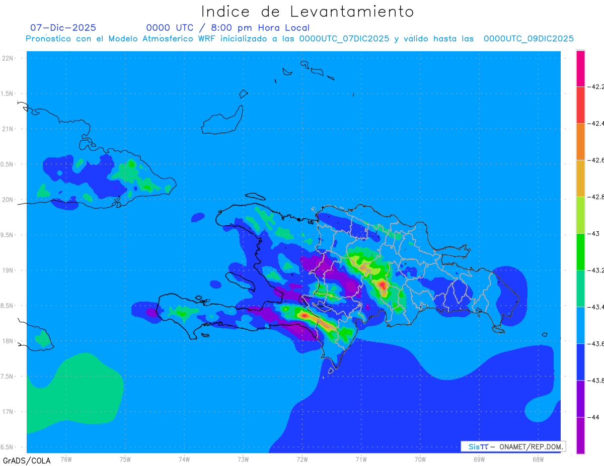Click the '-42.2' color bar value
The height and width of the screenshot is (466, 604).
pos(596,86)
